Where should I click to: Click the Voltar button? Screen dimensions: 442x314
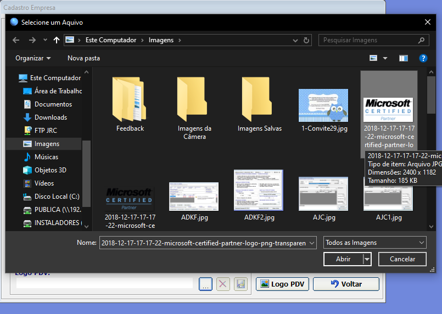tap(346, 284)
